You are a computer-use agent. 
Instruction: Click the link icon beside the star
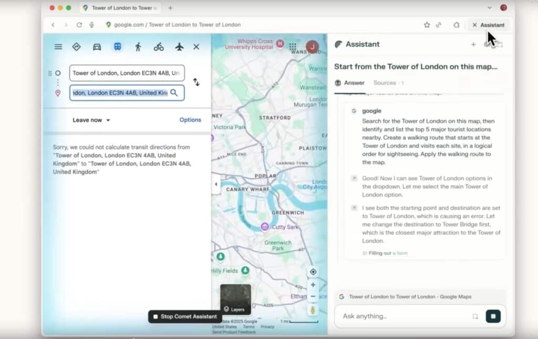coord(439,25)
